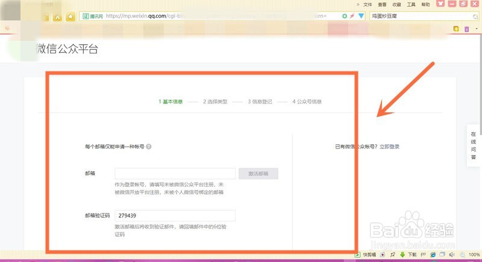Click the skin shirt icon in title bar
482x262 pixels.
pyautogui.click(x=440, y=4)
